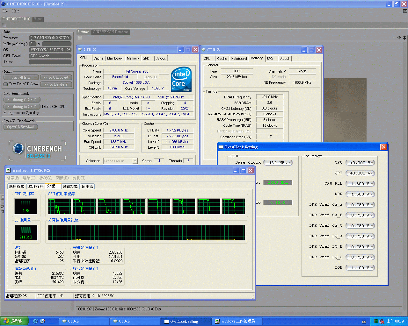Click the left CPU-Z window's title bar icon
Screen dimensions: 408x326
click(80, 49)
